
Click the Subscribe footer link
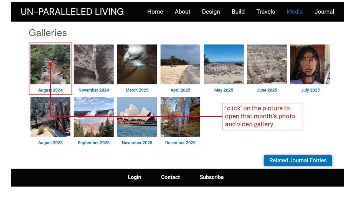(212, 177)
